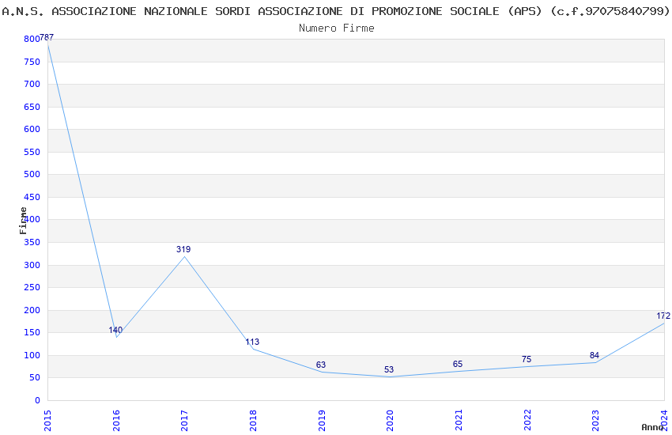The image size is (672, 435).
Task: Click the y-axis tick label 50
Action: click(35, 377)
